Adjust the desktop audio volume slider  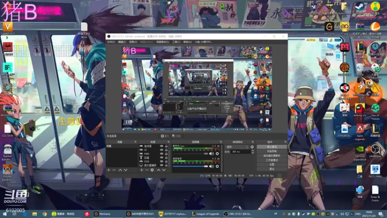(x=190, y=166)
